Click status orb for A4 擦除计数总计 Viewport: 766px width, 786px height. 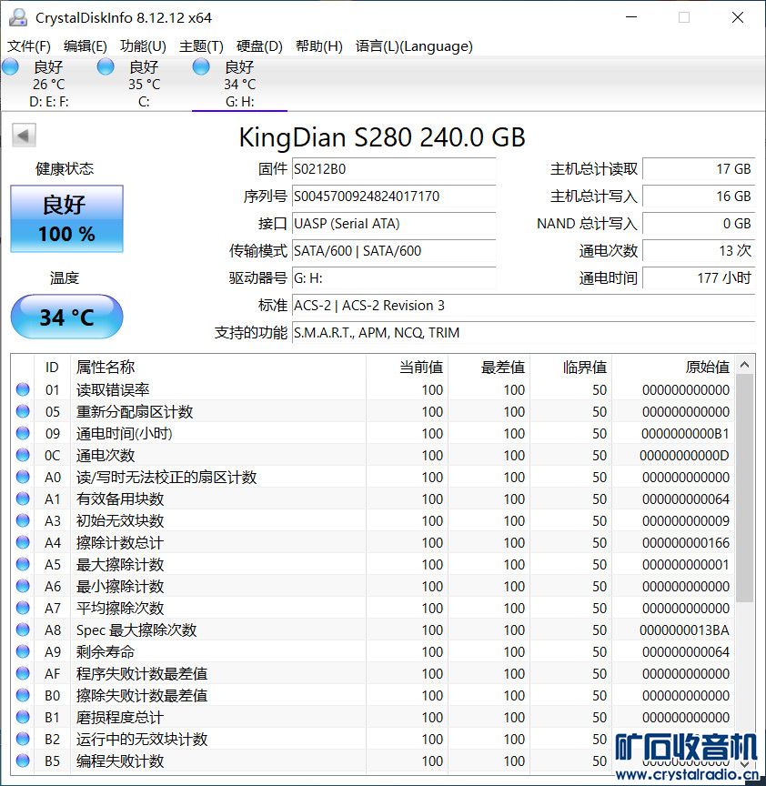tap(23, 542)
